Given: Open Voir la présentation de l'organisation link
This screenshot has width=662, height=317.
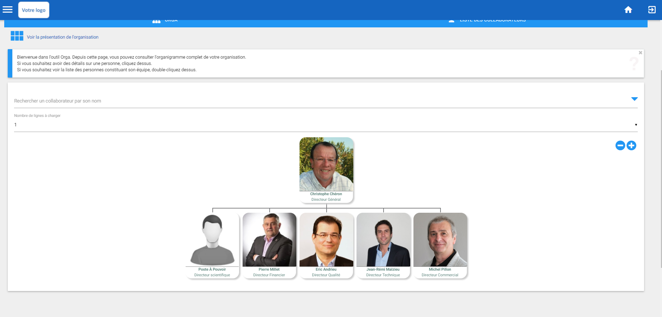Looking at the screenshot, I should click(x=63, y=37).
